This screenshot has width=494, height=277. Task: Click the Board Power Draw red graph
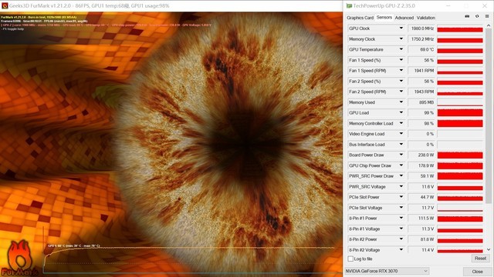click(460, 155)
